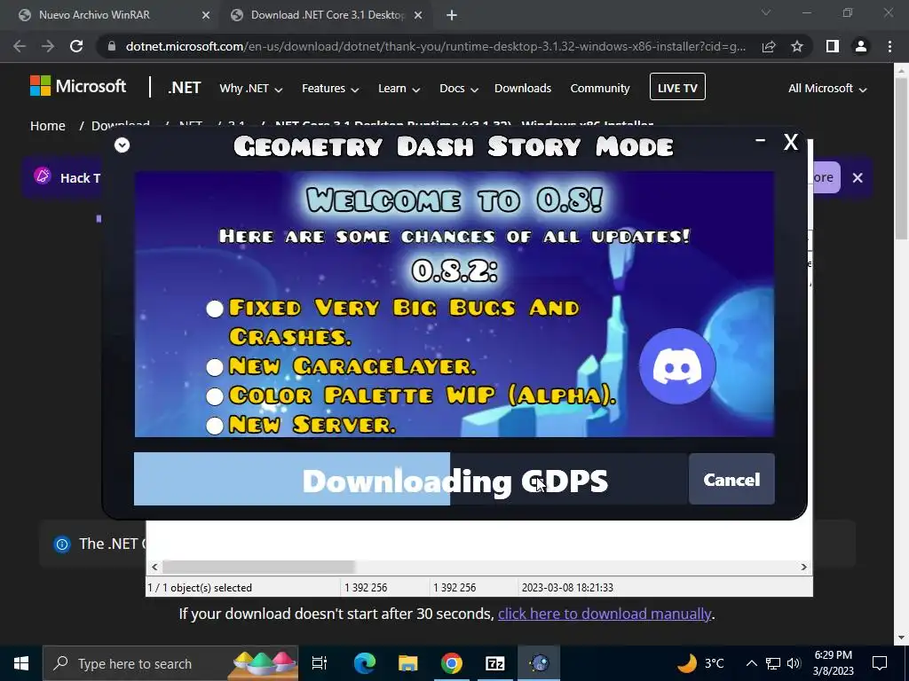Click here to download manually link

[x=604, y=614]
